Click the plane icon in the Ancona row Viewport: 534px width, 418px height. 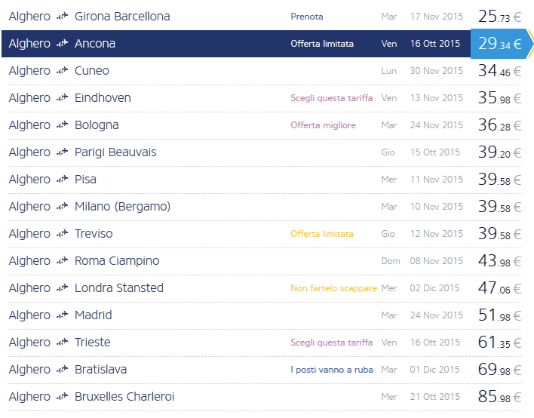coord(62,44)
